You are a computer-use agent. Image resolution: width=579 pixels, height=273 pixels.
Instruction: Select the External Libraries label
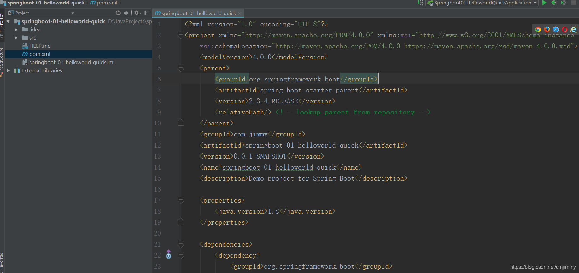click(x=42, y=70)
